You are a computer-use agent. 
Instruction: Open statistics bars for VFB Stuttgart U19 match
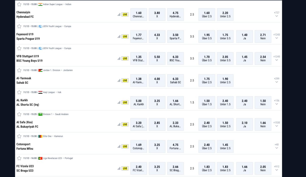(119, 58)
